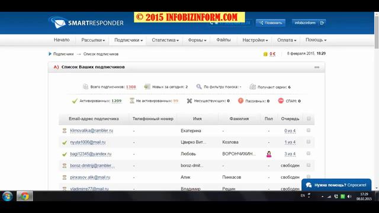Viewport: 379px width, 213px height.
Task: Click the Chrome taskbar icon
Action: [x=25, y=196]
